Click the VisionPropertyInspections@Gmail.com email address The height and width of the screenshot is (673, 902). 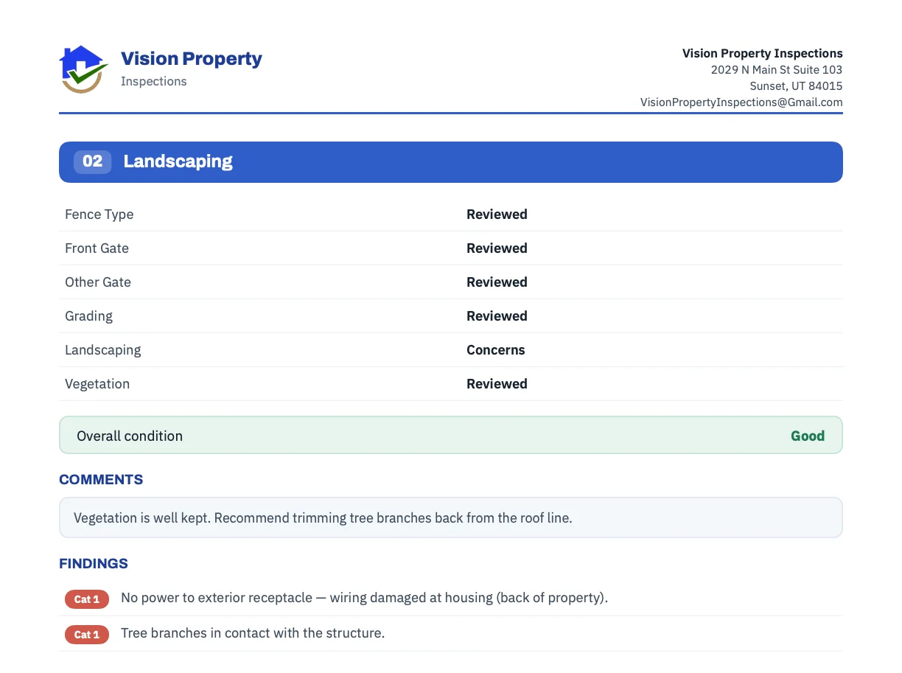click(741, 102)
